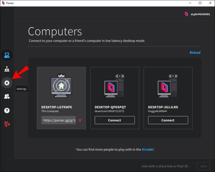Select the DESKTOP-QPDSPQT computer thumbnail
The width and height of the screenshot is (215, 172).
click(x=114, y=86)
